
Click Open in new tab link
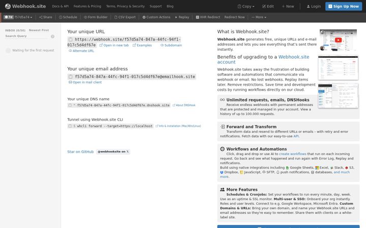point(114,46)
